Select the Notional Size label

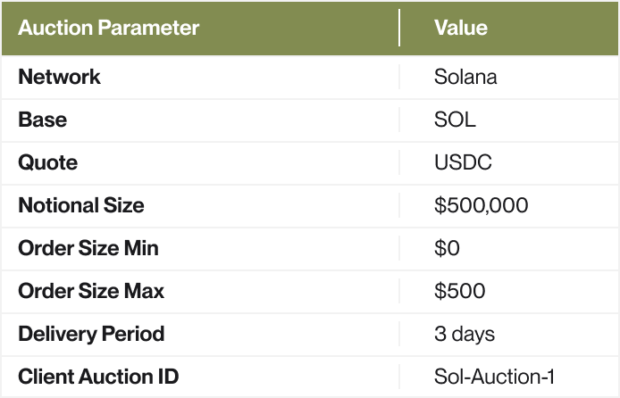80,205
